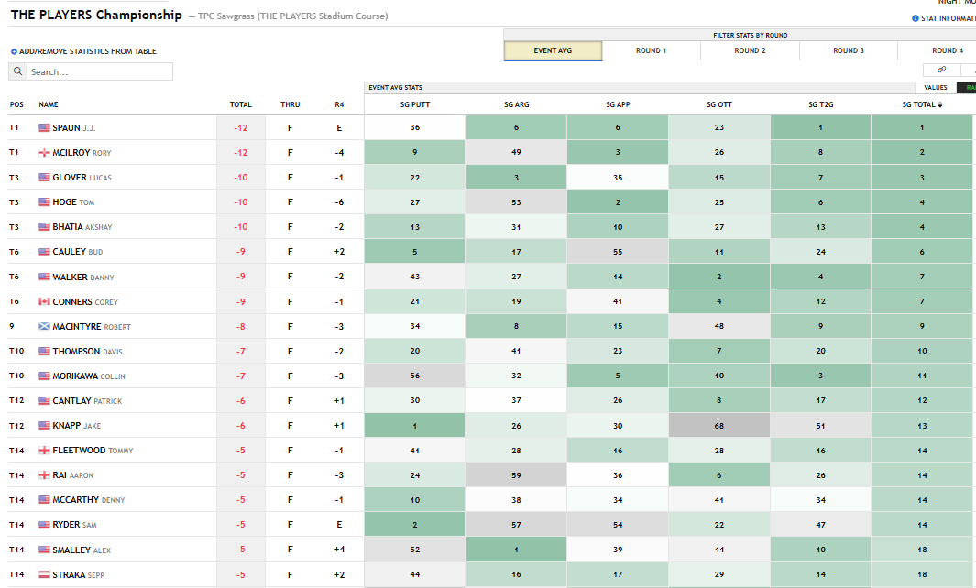The height and width of the screenshot is (588, 976).
Task: Open player MCCARTHY Denny
Action: [x=88, y=500]
